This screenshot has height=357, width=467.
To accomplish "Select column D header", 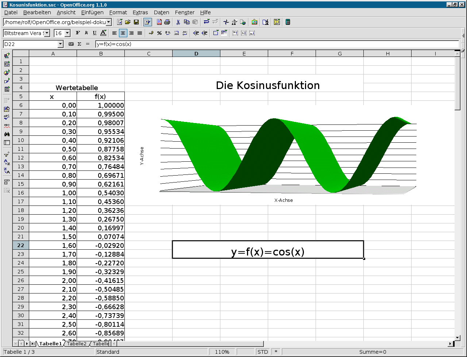I will [196, 54].
